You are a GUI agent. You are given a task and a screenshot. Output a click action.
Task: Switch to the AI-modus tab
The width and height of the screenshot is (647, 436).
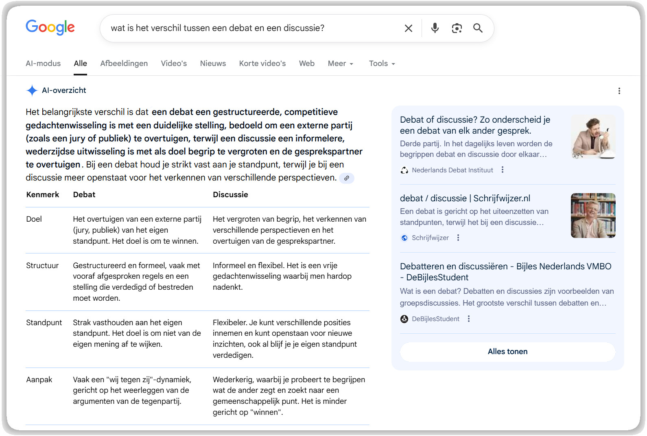pyautogui.click(x=43, y=64)
